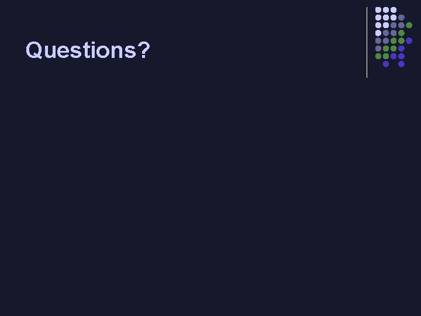The width and height of the screenshot is (421, 316).
Task: Click the rightmost blue dot in seventh row
Action: (401, 56)
